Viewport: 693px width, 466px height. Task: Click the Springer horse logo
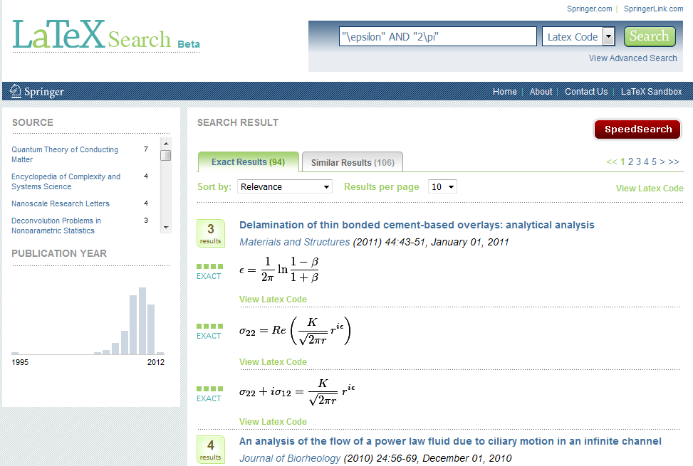[x=16, y=91]
